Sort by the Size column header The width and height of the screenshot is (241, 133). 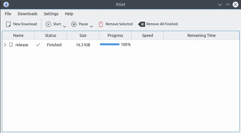coord(83,35)
